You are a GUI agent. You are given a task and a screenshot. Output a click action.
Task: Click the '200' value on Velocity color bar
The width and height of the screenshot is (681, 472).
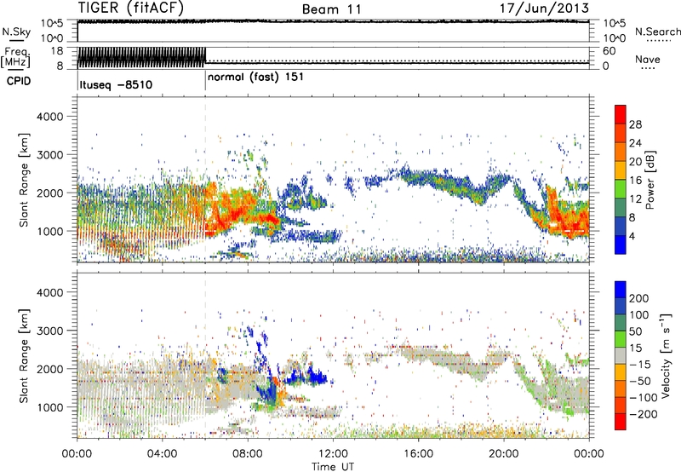(639, 298)
